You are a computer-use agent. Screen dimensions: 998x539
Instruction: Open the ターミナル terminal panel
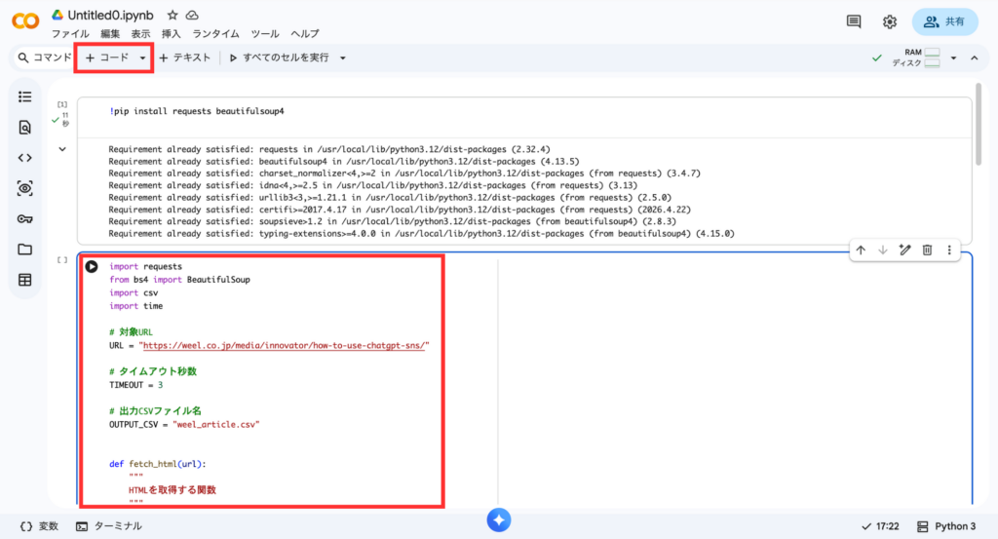pyautogui.click(x=109, y=526)
